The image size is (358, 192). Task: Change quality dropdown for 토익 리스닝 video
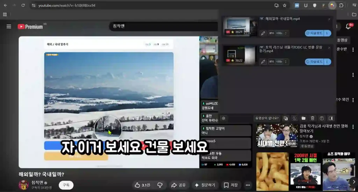pyautogui.click(x=279, y=62)
